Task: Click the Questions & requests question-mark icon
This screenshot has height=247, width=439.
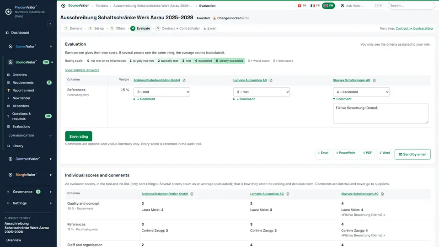Action: click(8, 116)
